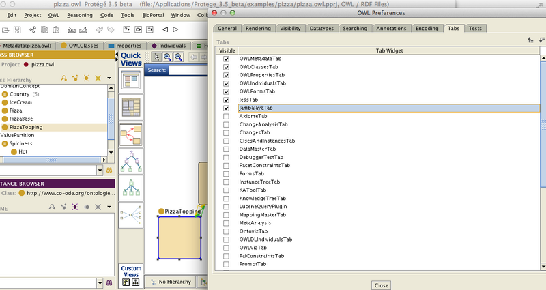
Task: Click the forward triangle navigation icon
Action: point(176,29)
